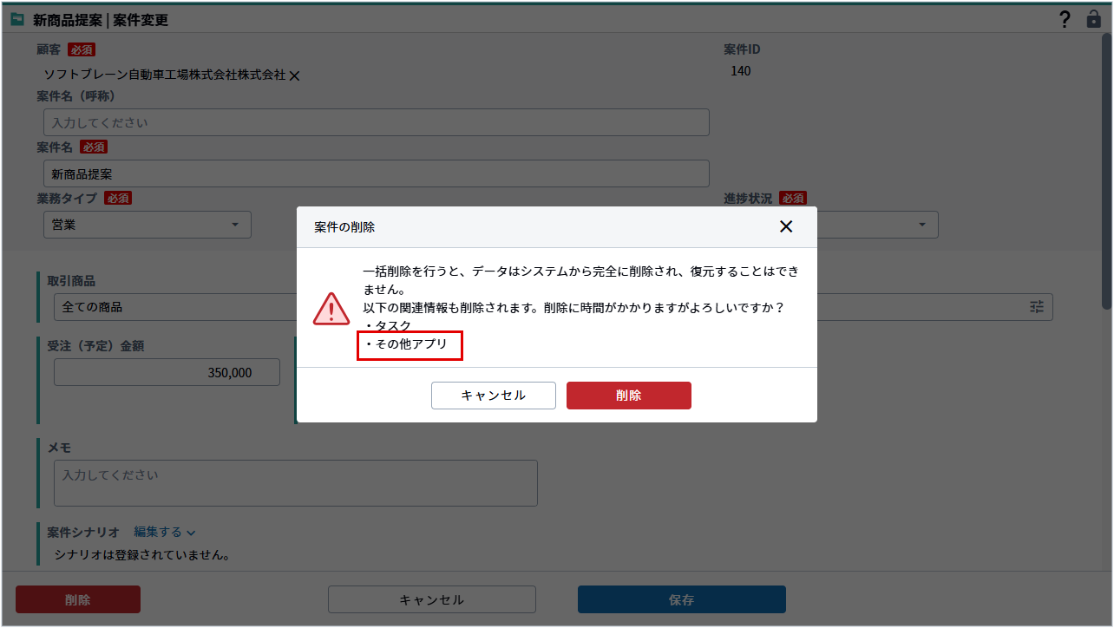Click the help question mark icon
This screenshot has height=628, width=1114.
[x=1065, y=20]
